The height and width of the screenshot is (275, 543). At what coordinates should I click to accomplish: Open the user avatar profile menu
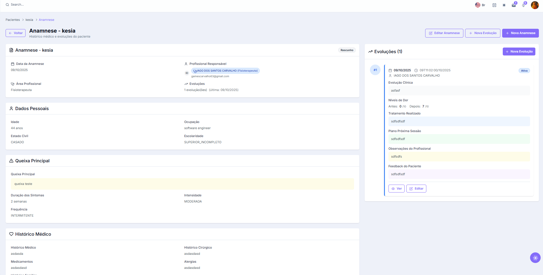[x=534, y=5]
